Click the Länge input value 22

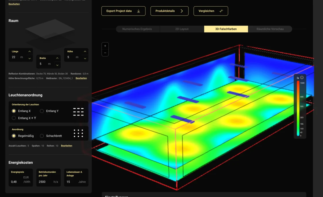tap(14, 57)
